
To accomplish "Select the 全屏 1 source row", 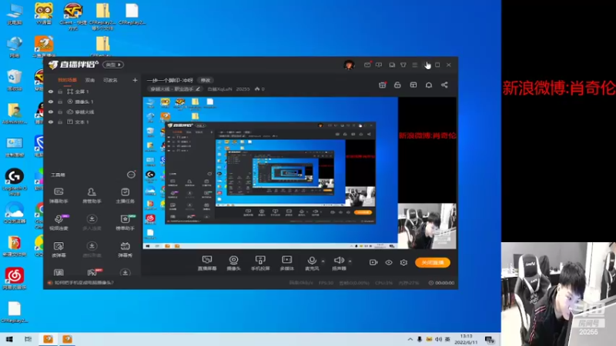I will point(92,91).
